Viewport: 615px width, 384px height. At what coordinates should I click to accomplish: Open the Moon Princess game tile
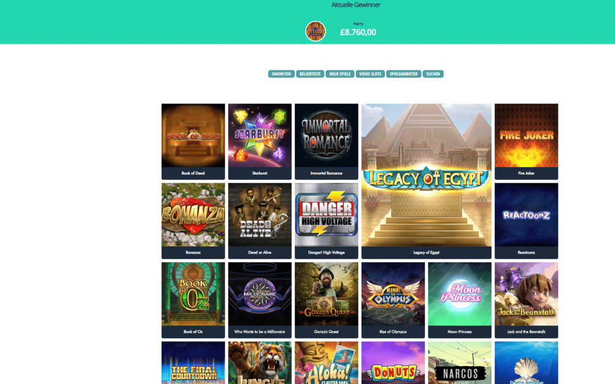(x=460, y=300)
